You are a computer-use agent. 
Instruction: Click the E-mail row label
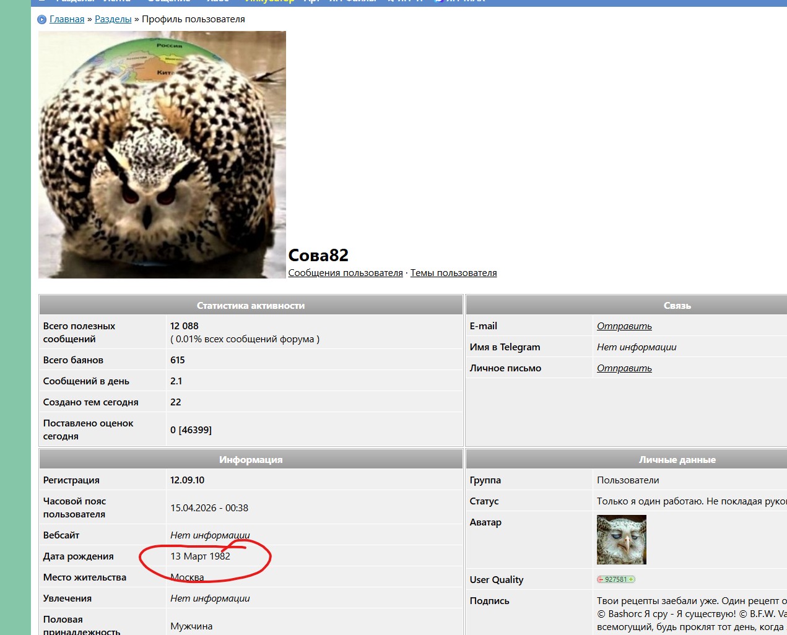click(484, 326)
